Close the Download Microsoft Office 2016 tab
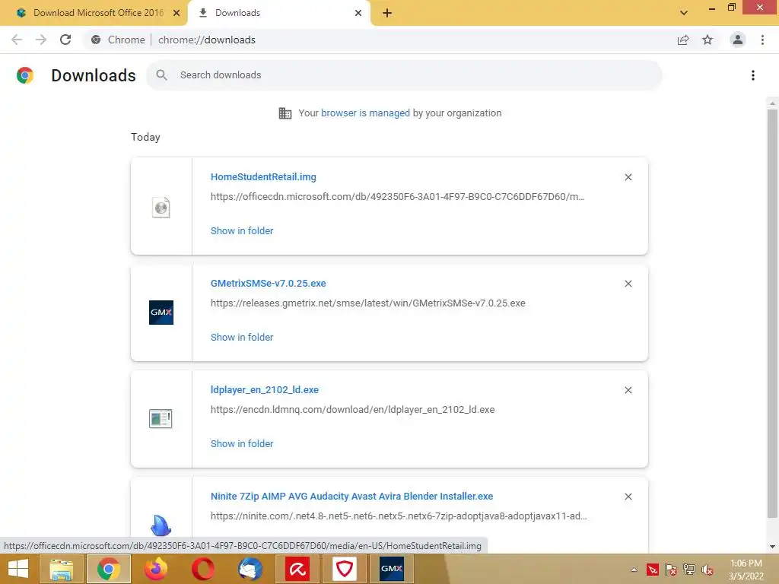This screenshot has width=779, height=584. click(x=176, y=13)
